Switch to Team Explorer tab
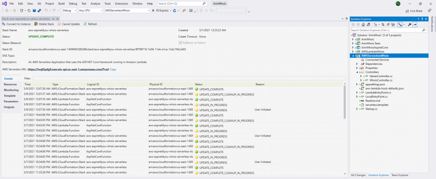Viewport: 436px width, 179px height. click(400, 175)
